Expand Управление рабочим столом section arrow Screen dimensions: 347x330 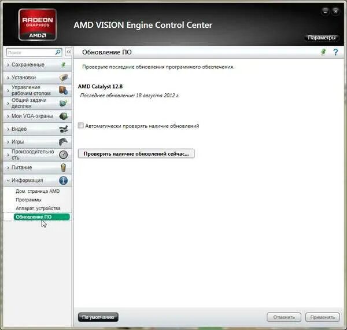coord(8,90)
